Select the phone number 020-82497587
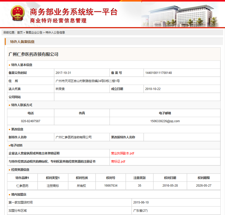This screenshot has height=215, width=225. [31, 121]
